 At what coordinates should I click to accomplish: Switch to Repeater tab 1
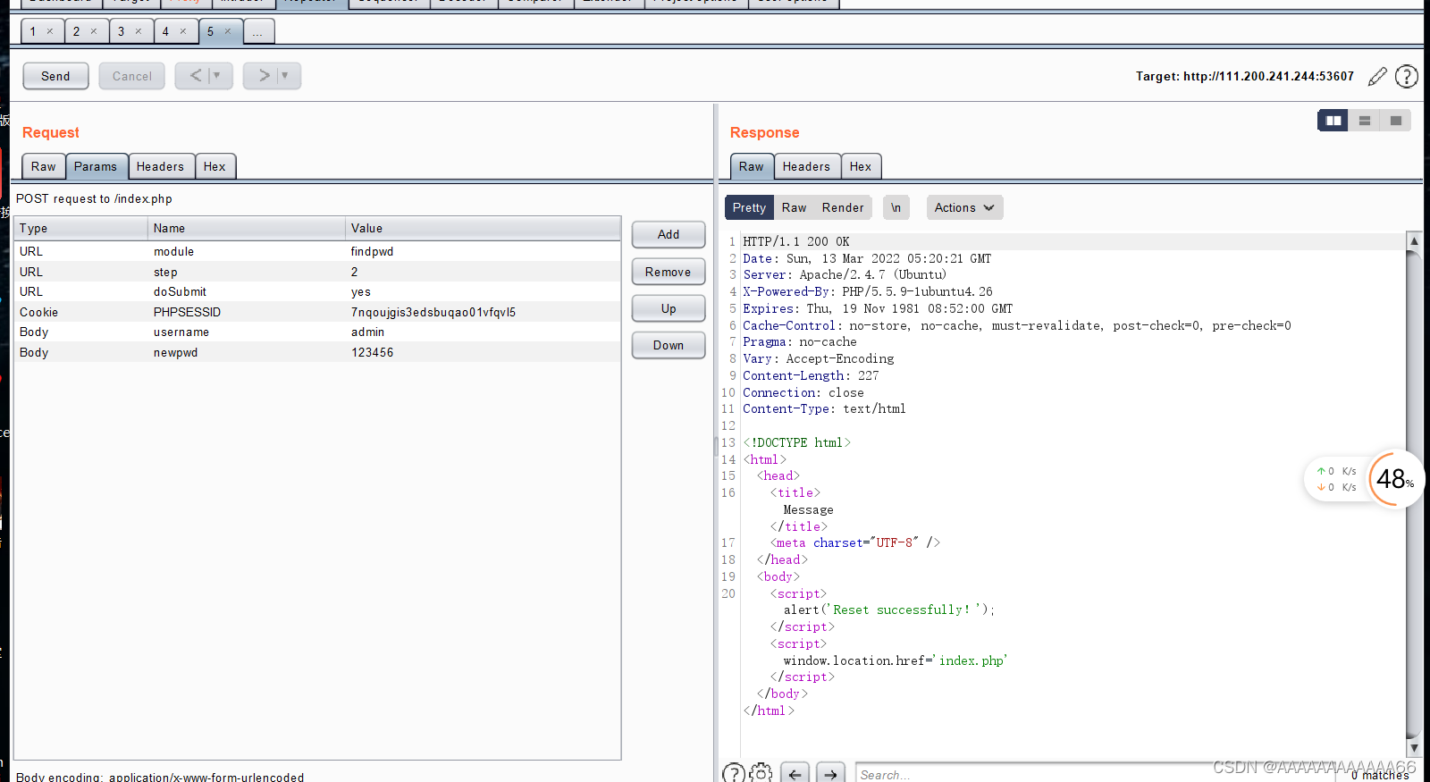[33, 31]
